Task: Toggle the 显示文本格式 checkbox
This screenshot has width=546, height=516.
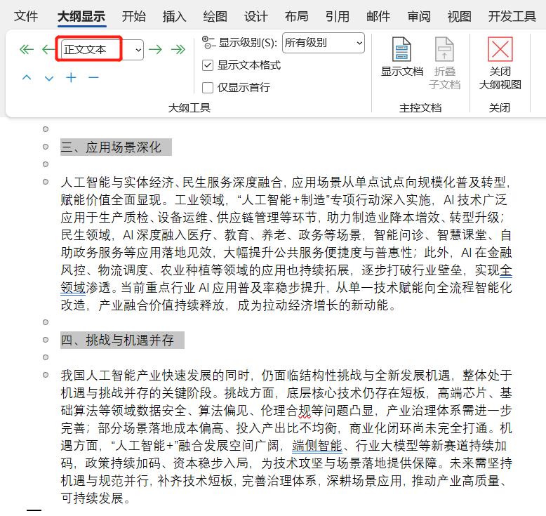Action: point(208,65)
